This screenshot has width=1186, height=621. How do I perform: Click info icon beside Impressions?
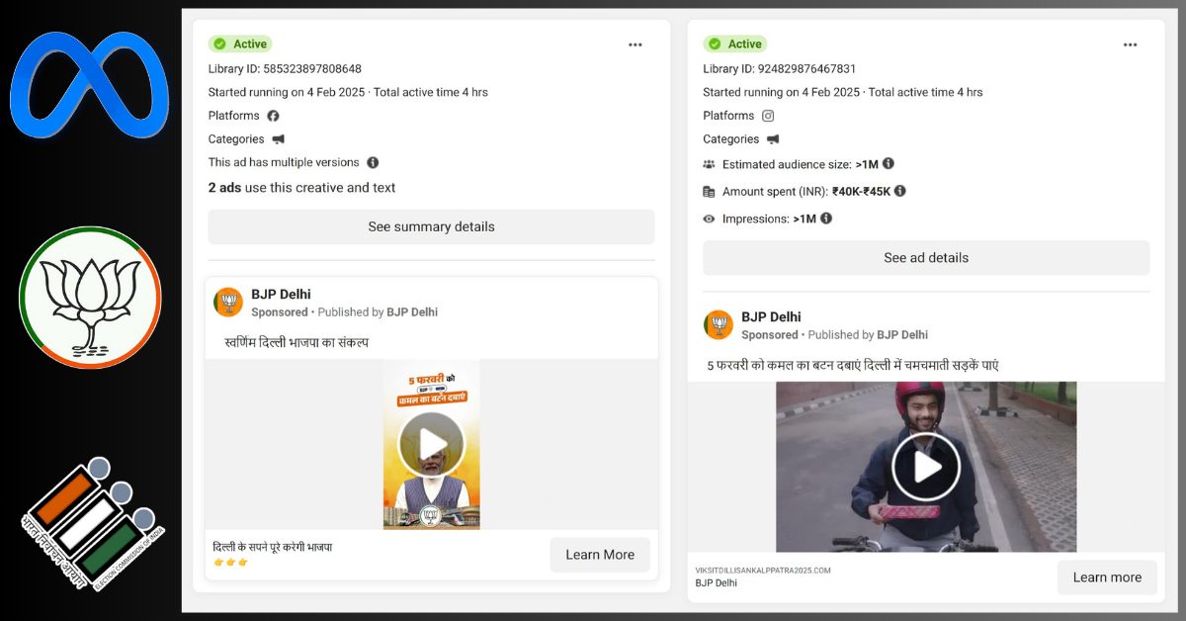826,219
